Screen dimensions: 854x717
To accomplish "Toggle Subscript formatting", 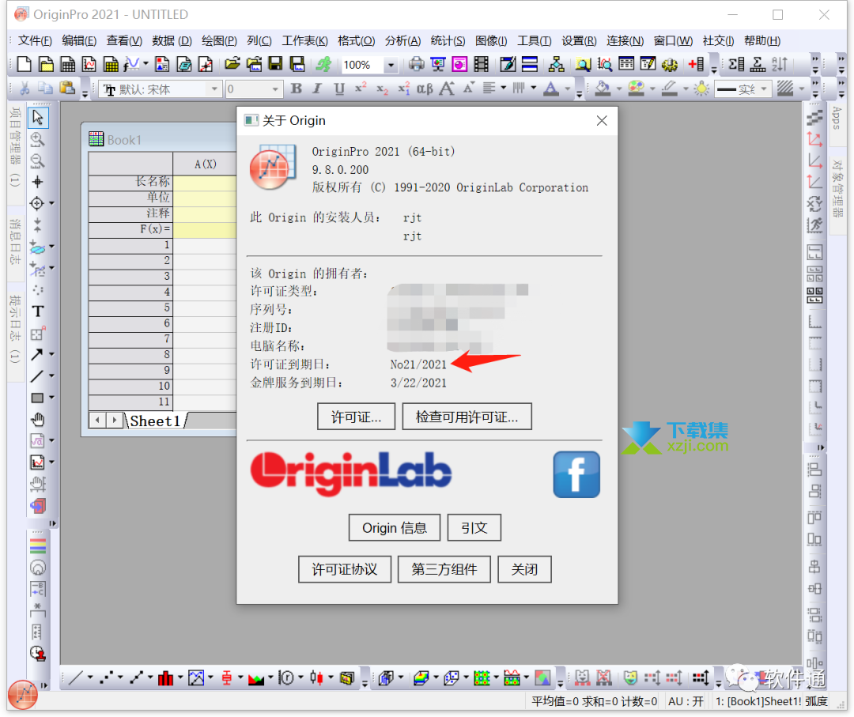I will point(383,89).
